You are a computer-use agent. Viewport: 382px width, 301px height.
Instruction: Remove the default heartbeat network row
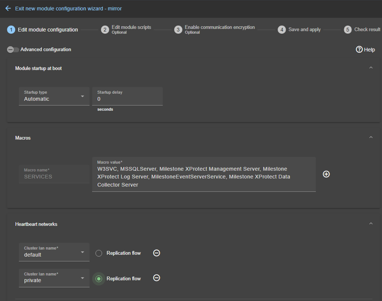pos(156,253)
